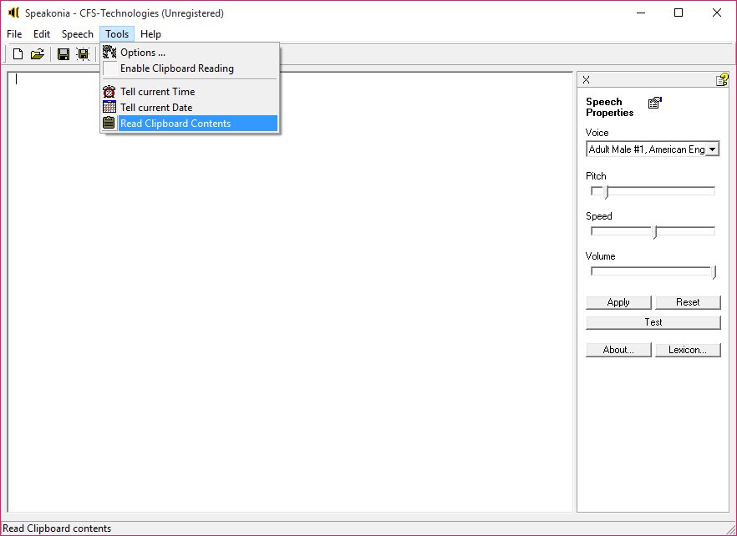Open the Help menu
This screenshot has height=536, width=737.
click(150, 34)
